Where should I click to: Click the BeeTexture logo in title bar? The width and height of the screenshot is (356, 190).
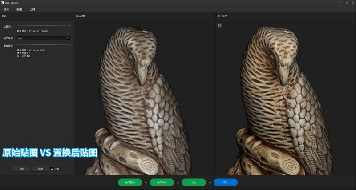[x=3, y=3]
